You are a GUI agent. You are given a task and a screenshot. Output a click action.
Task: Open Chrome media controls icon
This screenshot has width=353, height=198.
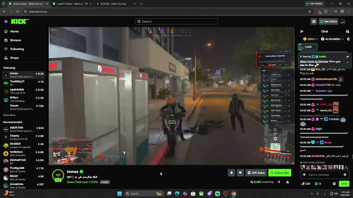[335, 12]
